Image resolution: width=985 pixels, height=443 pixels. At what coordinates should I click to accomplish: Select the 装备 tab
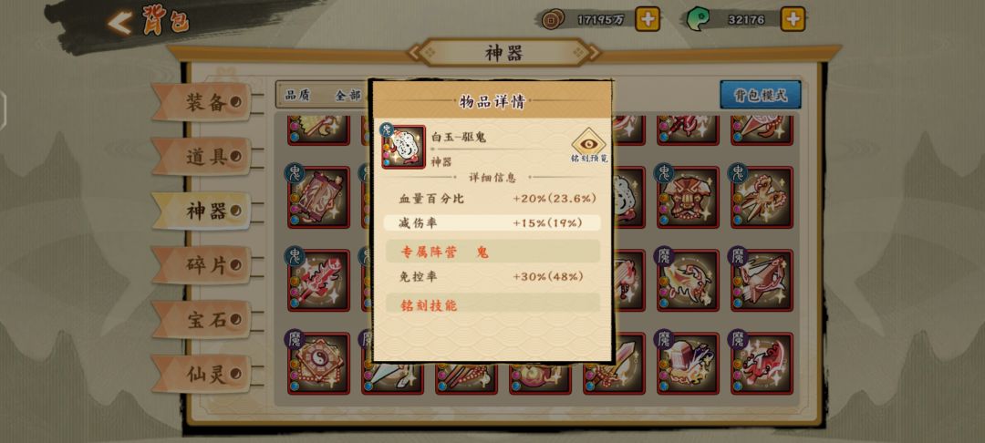[x=202, y=102]
